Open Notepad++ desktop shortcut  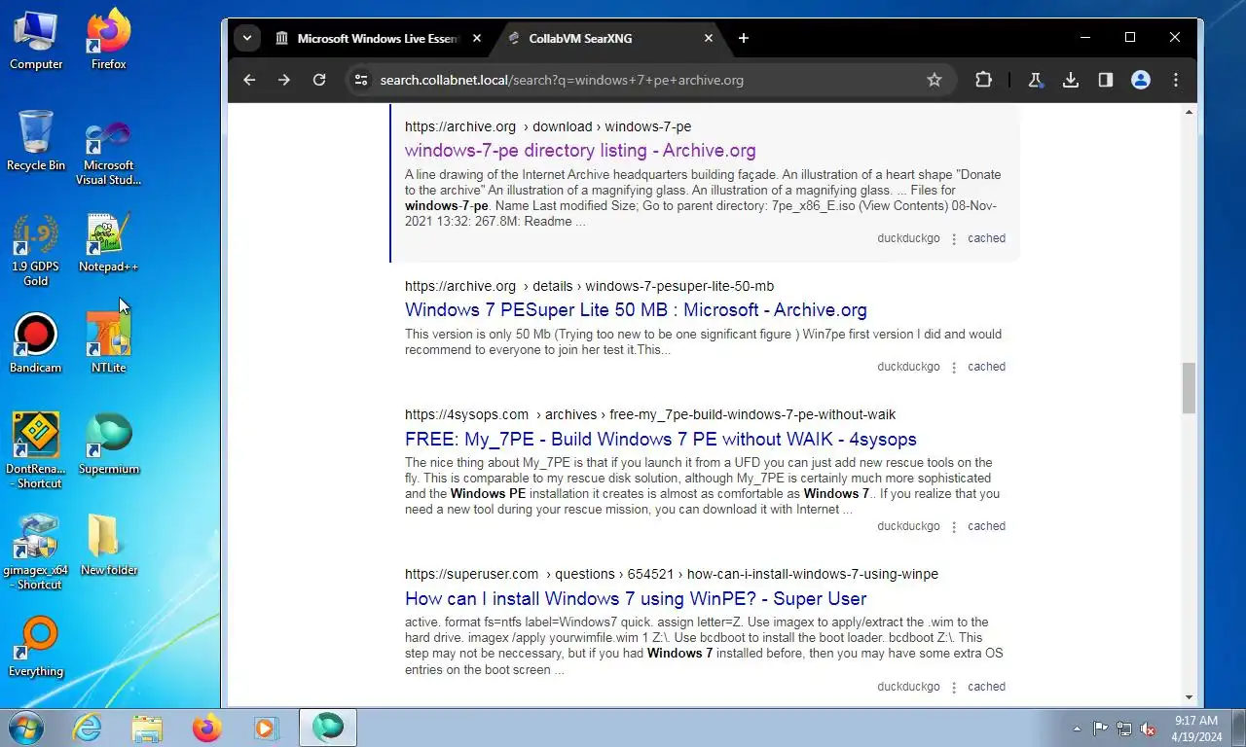(109, 243)
